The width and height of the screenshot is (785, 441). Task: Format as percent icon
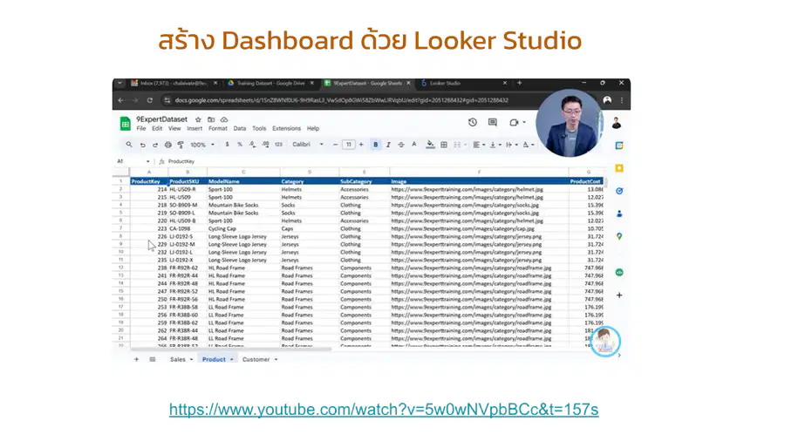pyautogui.click(x=240, y=145)
